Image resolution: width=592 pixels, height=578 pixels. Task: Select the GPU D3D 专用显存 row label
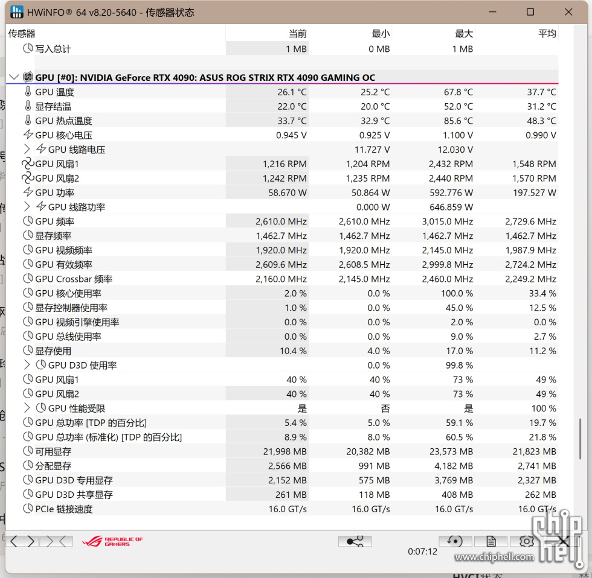[x=74, y=480]
